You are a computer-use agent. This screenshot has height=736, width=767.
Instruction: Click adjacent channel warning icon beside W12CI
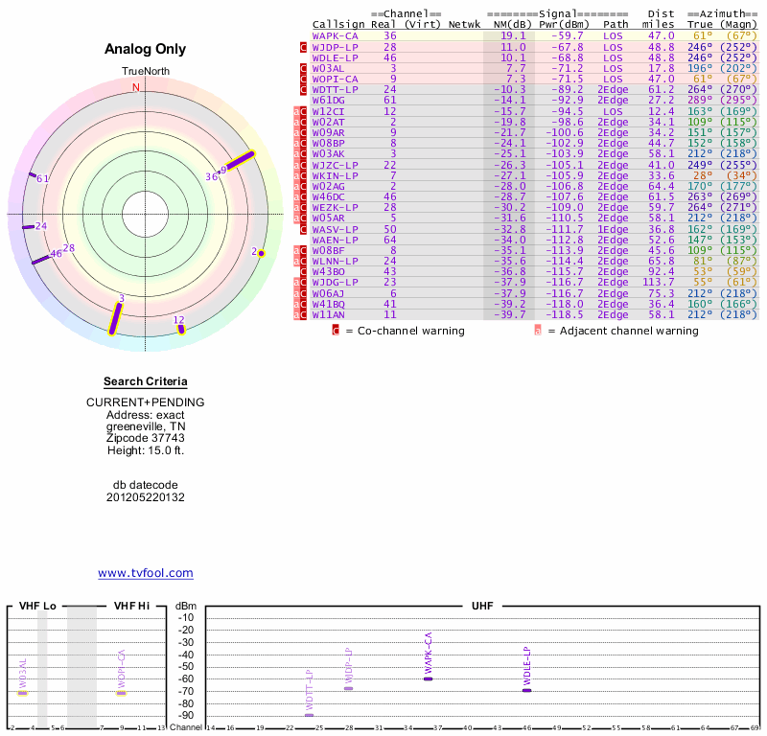(x=295, y=111)
